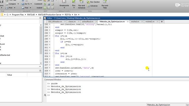Viewport: 189px width, 106px height.
Task: Click the Find magnifier icon
Action: 23,8
